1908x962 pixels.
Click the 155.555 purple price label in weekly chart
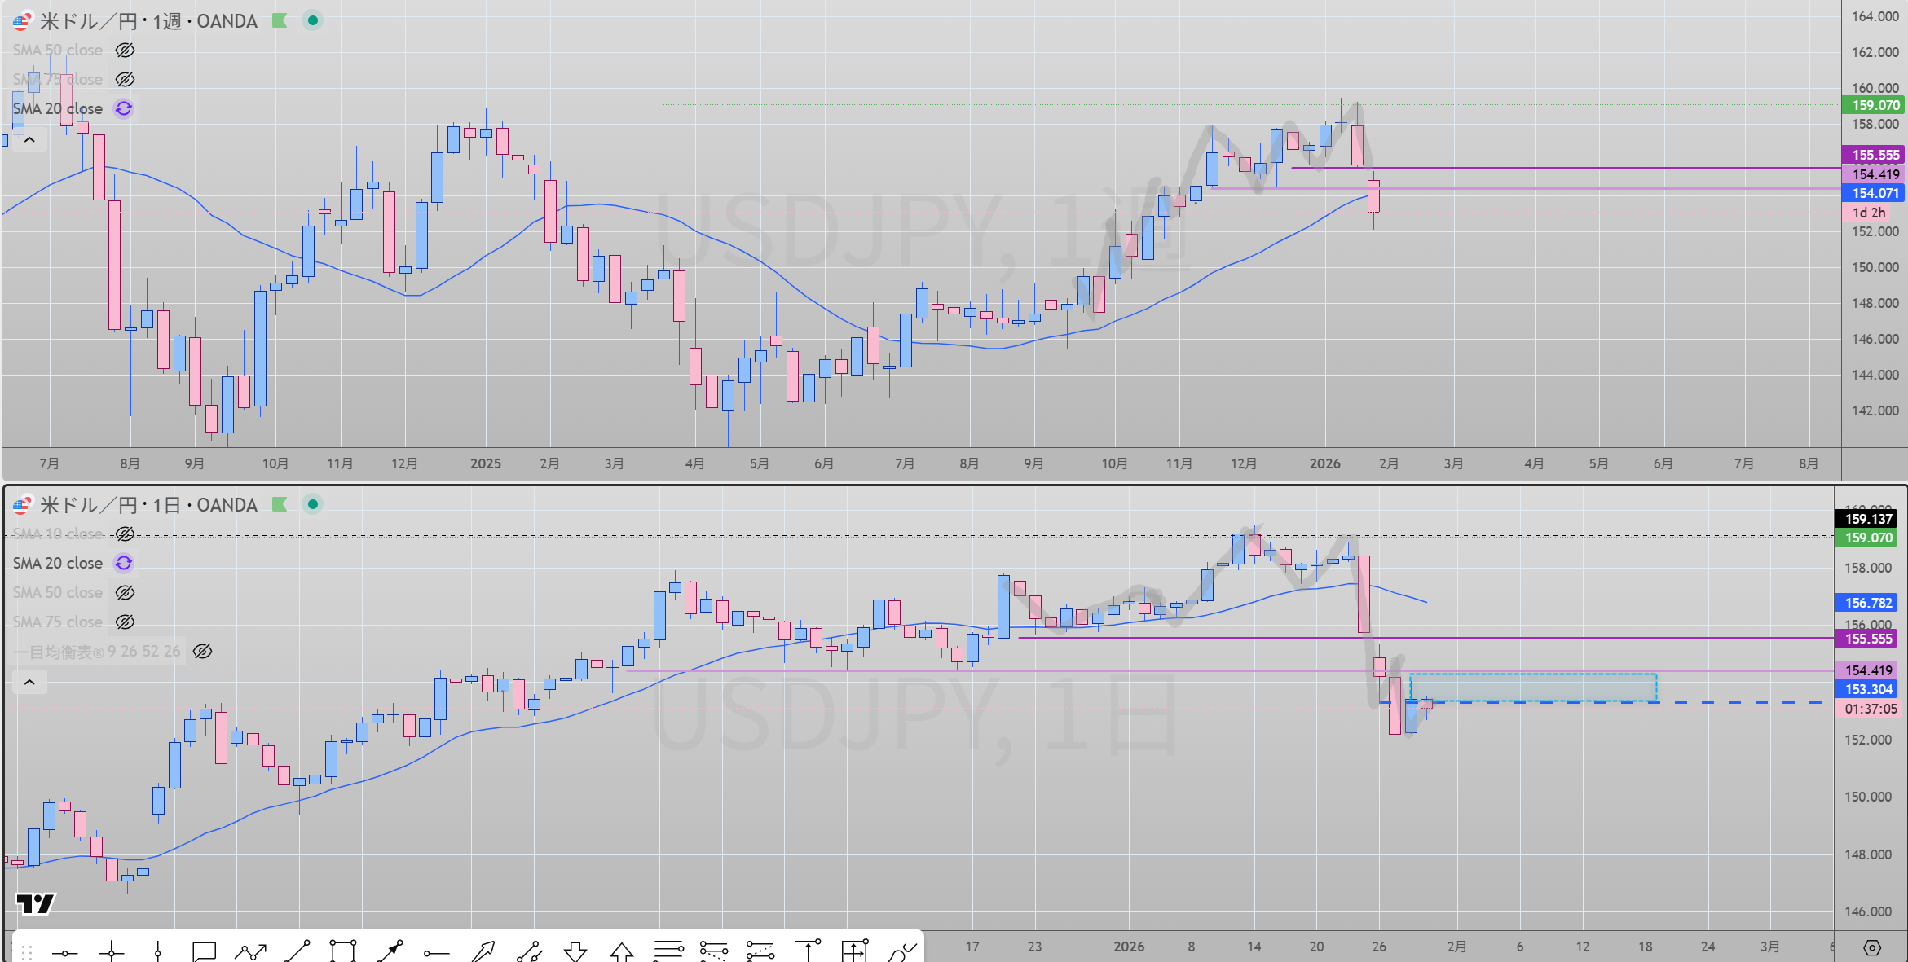(1874, 155)
